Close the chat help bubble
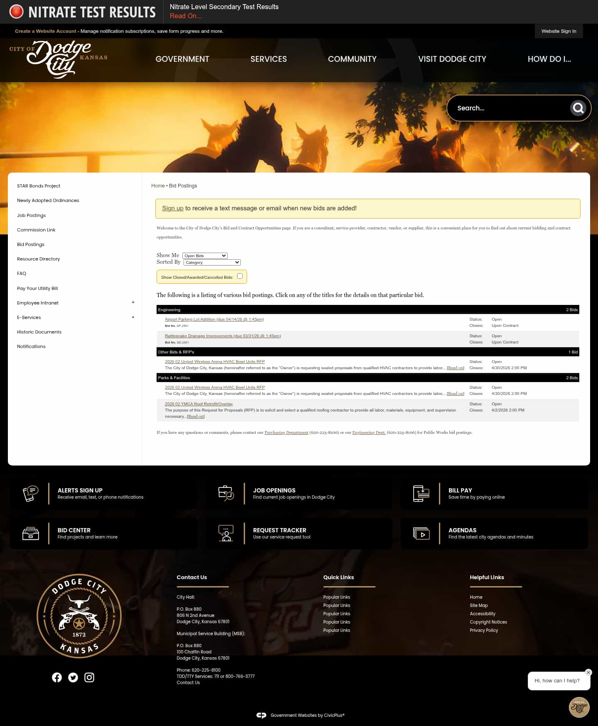This screenshot has height=726, width=598. (x=588, y=672)
